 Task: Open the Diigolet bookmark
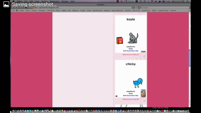pos(107,11)
